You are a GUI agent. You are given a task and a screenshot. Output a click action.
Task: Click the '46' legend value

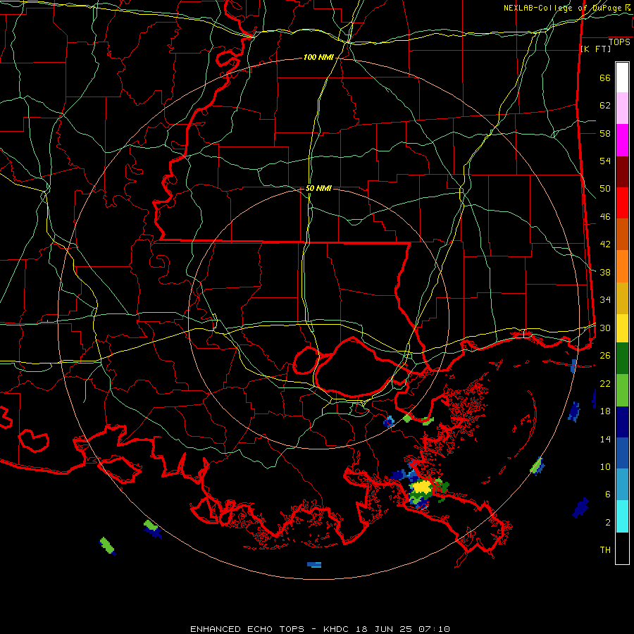pos(605,217)
